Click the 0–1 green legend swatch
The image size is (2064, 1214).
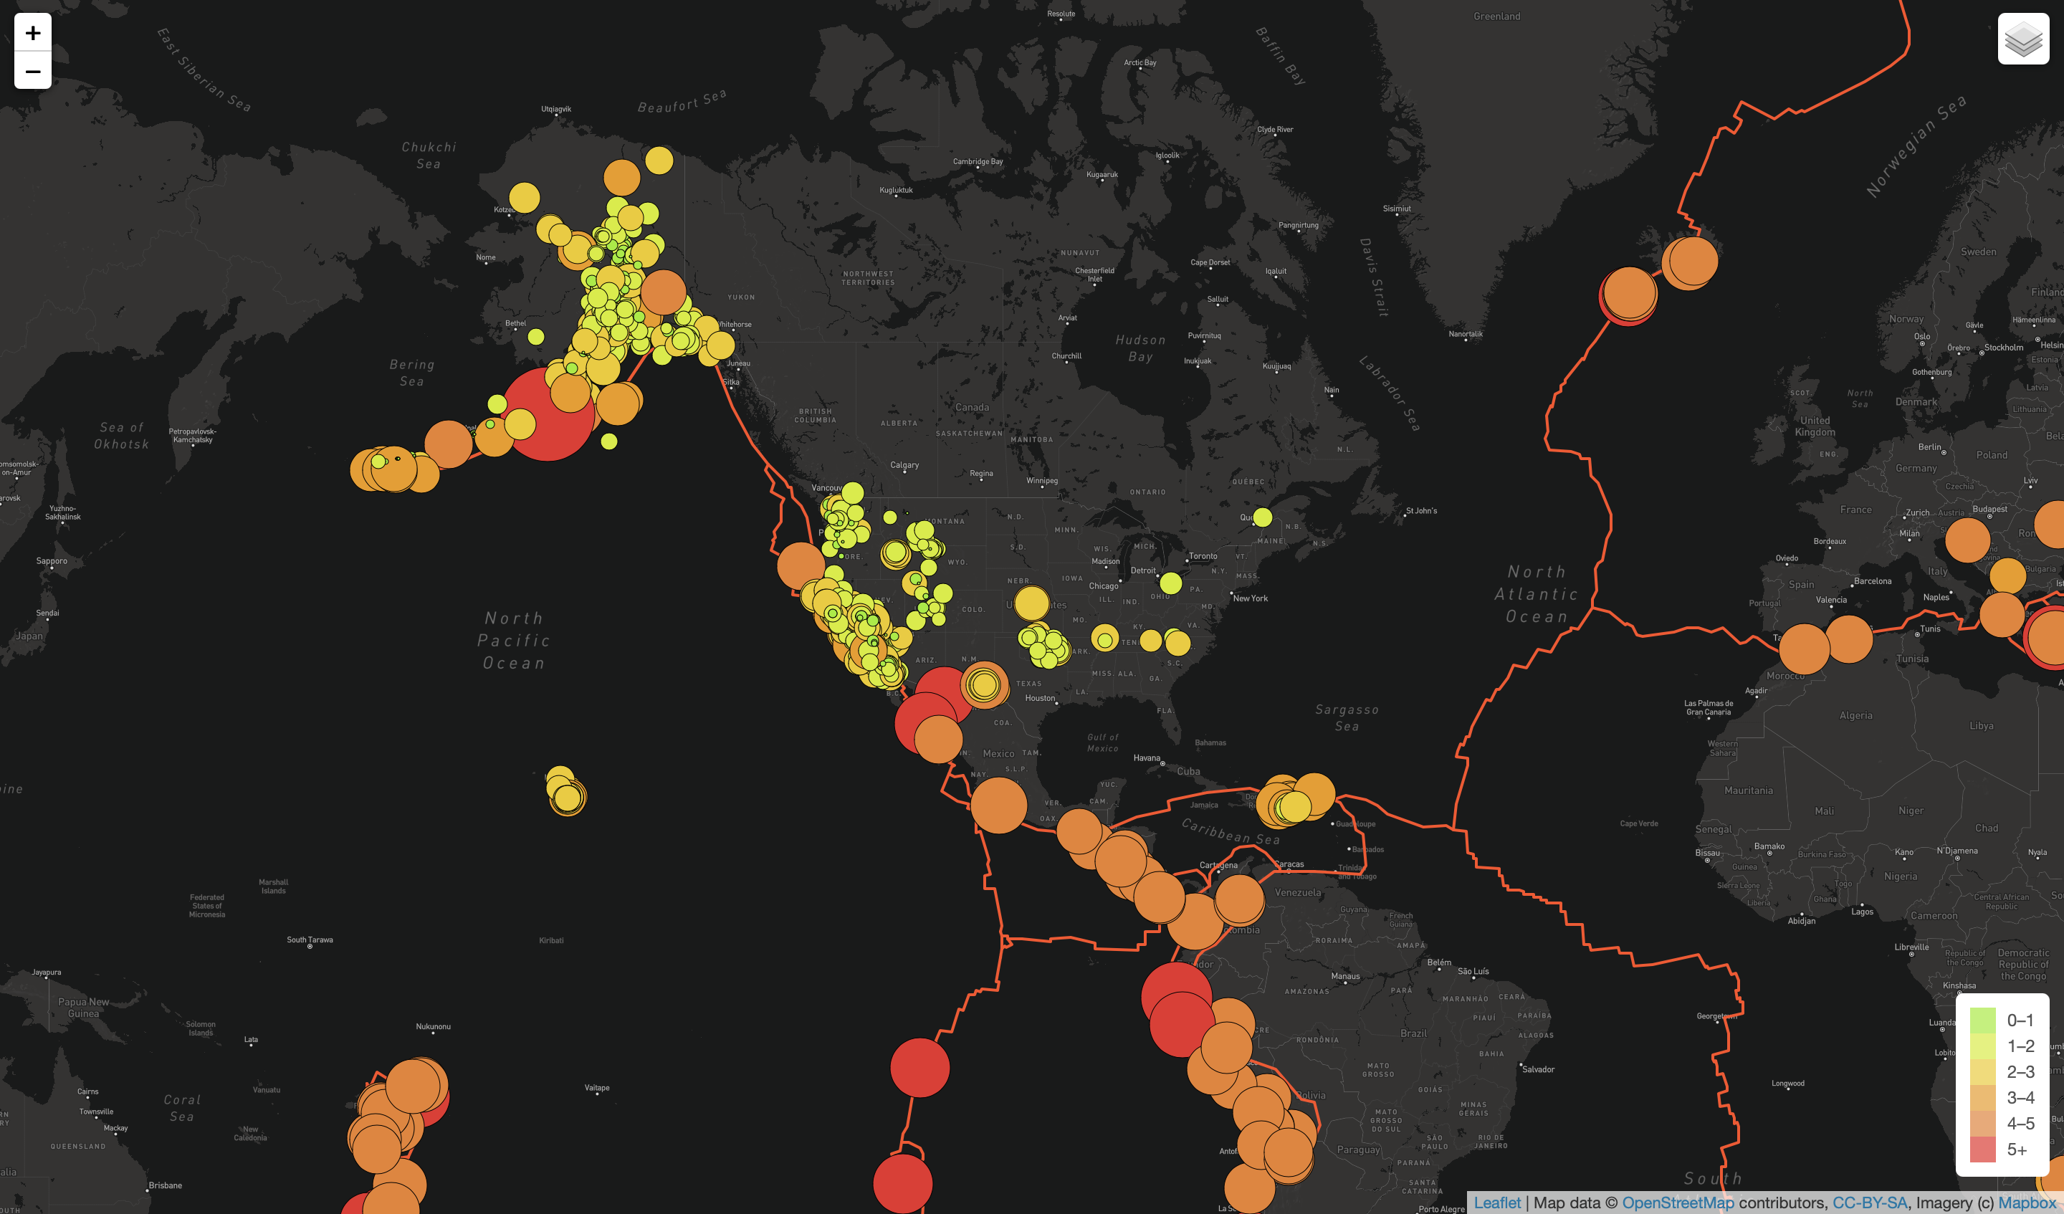[x=1982, y=1020]
